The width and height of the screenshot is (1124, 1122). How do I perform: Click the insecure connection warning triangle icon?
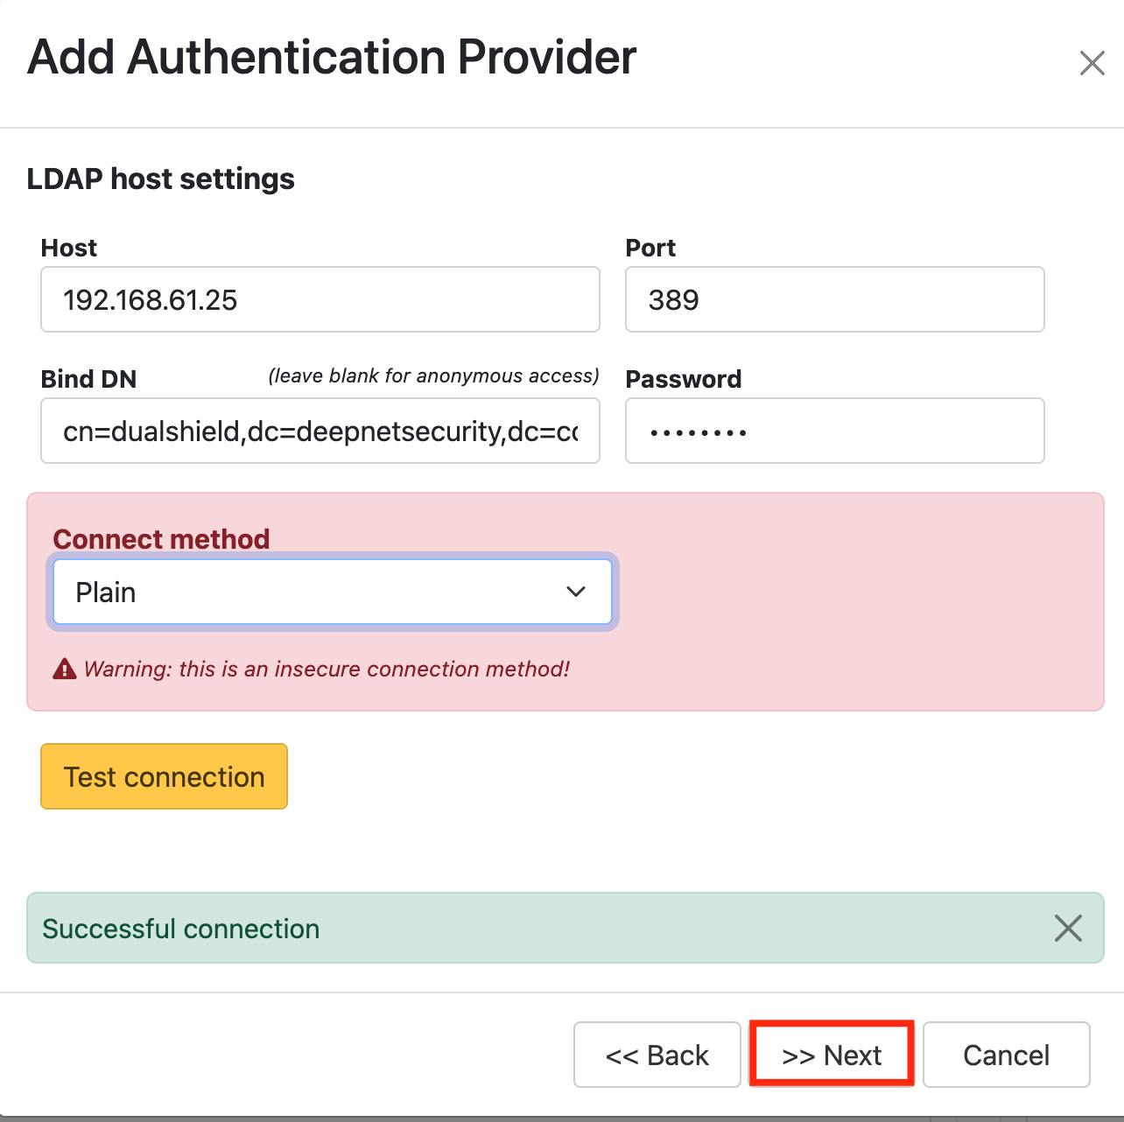point(65,670)
